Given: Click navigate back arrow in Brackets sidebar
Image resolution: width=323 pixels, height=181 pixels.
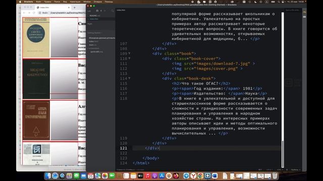Looking at the screenshot, I should (x=101, y=11).
